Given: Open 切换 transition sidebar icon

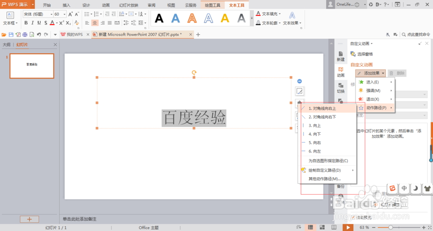Looking at the screenshot, I should [x=340, y=88].
